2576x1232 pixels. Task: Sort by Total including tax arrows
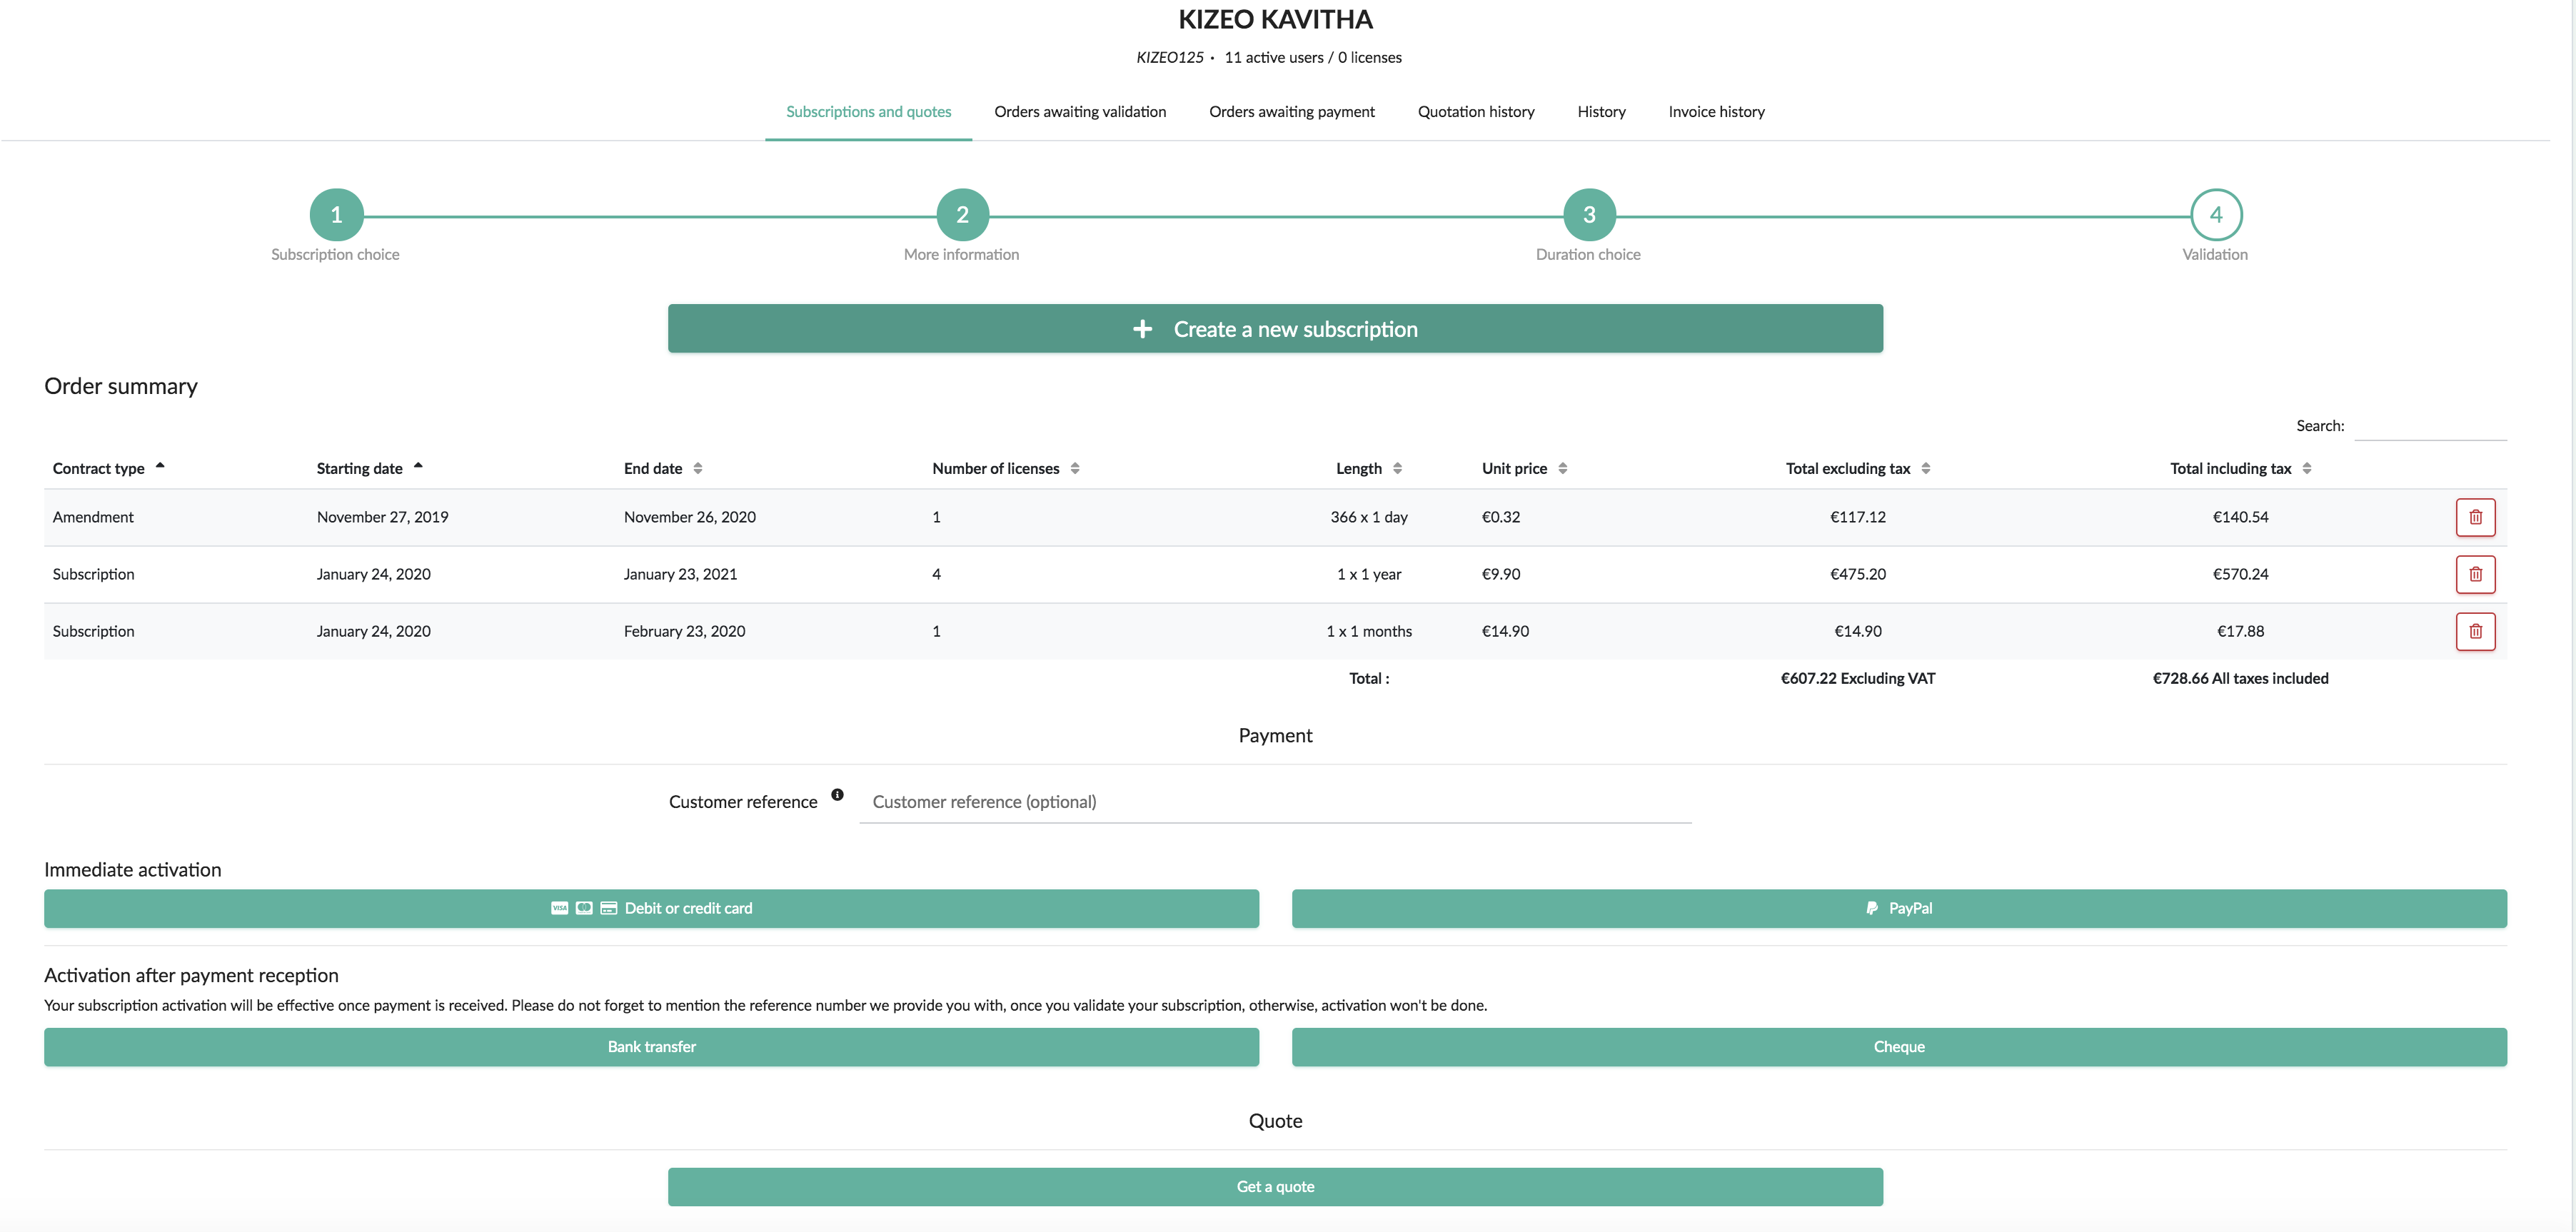coord(2306,468)
